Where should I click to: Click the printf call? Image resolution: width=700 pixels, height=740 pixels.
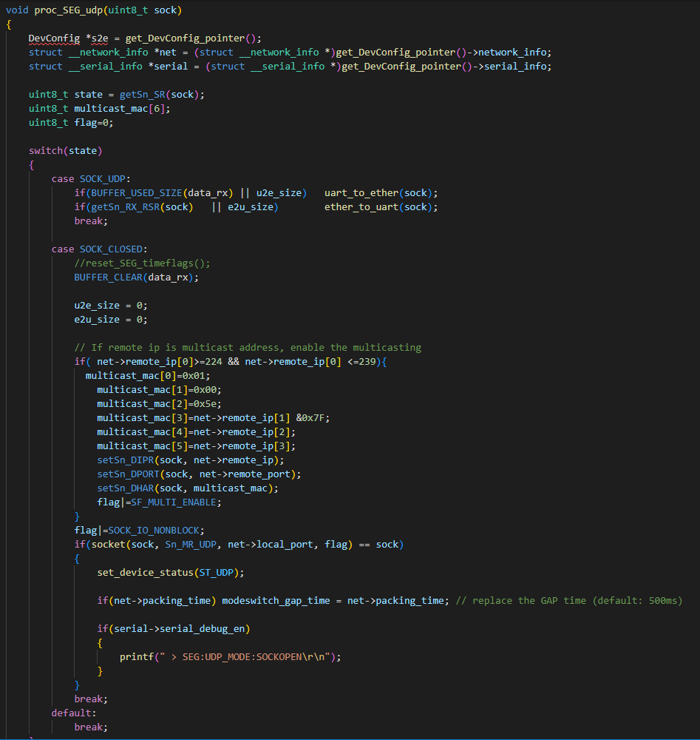point(230,657)
